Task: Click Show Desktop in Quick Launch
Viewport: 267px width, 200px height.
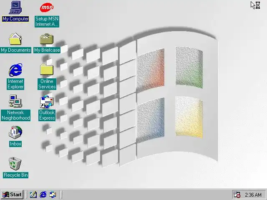Action: pyautogui.click(x=33, y=195)
